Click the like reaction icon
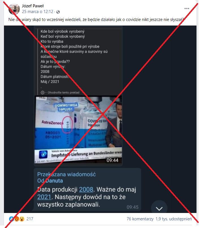201x228 pixels. [11, 219]
